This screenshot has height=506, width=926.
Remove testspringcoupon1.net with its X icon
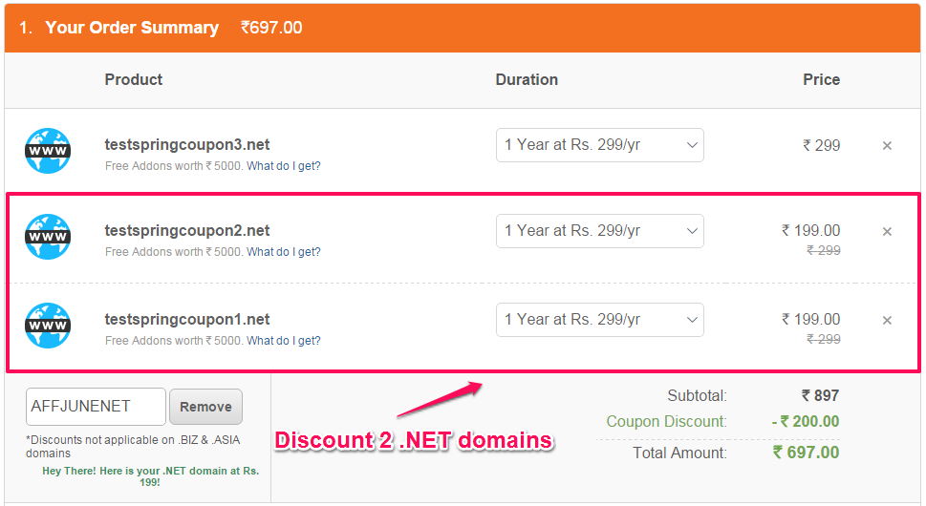click(x=887, y=320)
